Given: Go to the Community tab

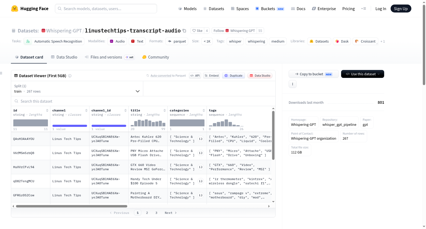Looking at the screenshot, I should [x=155, y=57].
